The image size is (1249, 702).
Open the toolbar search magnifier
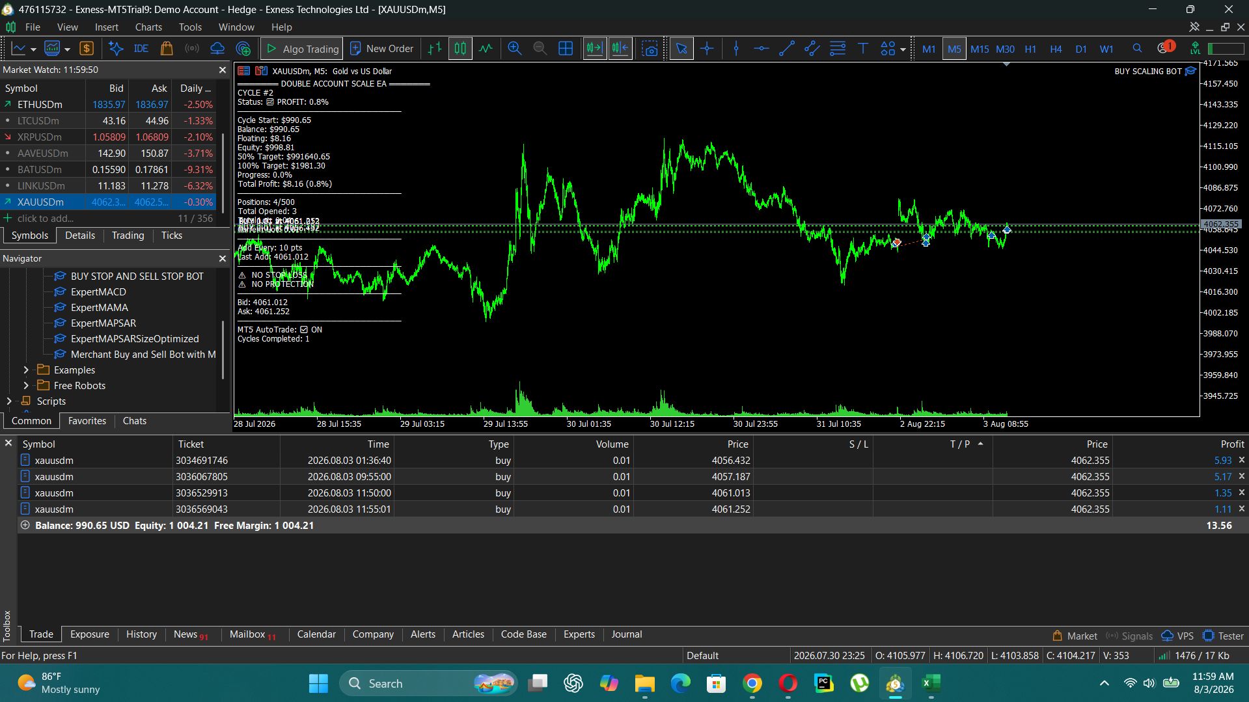[1137, 49]
